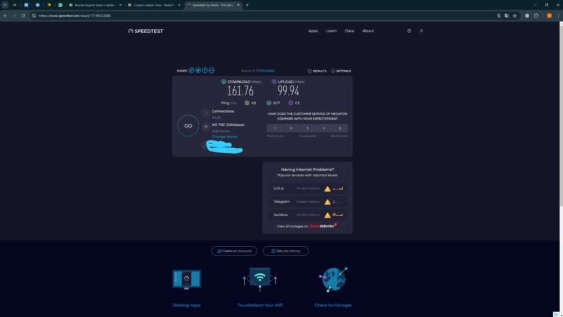563x317 pixels.
Task: Rate customer service 2
Action: (x=291, y=128)
